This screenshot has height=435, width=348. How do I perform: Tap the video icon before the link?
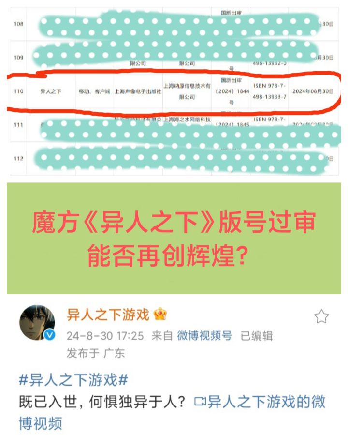(200, 402)
